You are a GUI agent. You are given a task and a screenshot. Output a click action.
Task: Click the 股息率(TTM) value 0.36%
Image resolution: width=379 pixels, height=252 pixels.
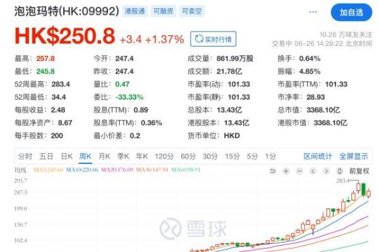[x=152, y=123]
